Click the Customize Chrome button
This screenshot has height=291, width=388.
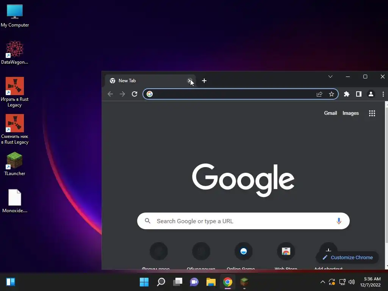347,258
